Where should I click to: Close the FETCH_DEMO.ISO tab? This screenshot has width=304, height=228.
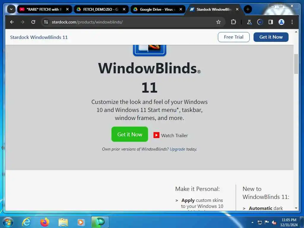coord(124,9)
